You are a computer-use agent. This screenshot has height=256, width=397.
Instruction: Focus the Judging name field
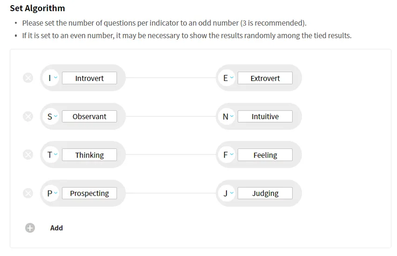(265, 193)
